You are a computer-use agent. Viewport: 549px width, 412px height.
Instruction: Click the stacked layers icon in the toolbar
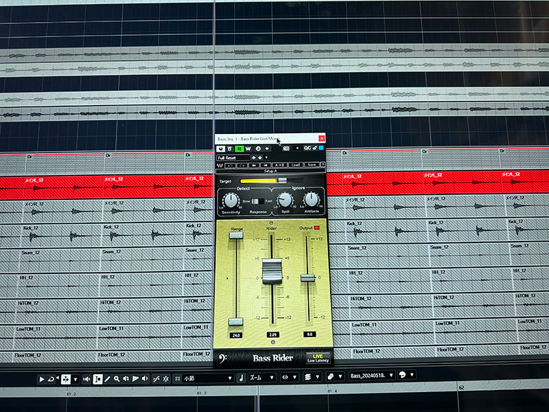[307, 377]
